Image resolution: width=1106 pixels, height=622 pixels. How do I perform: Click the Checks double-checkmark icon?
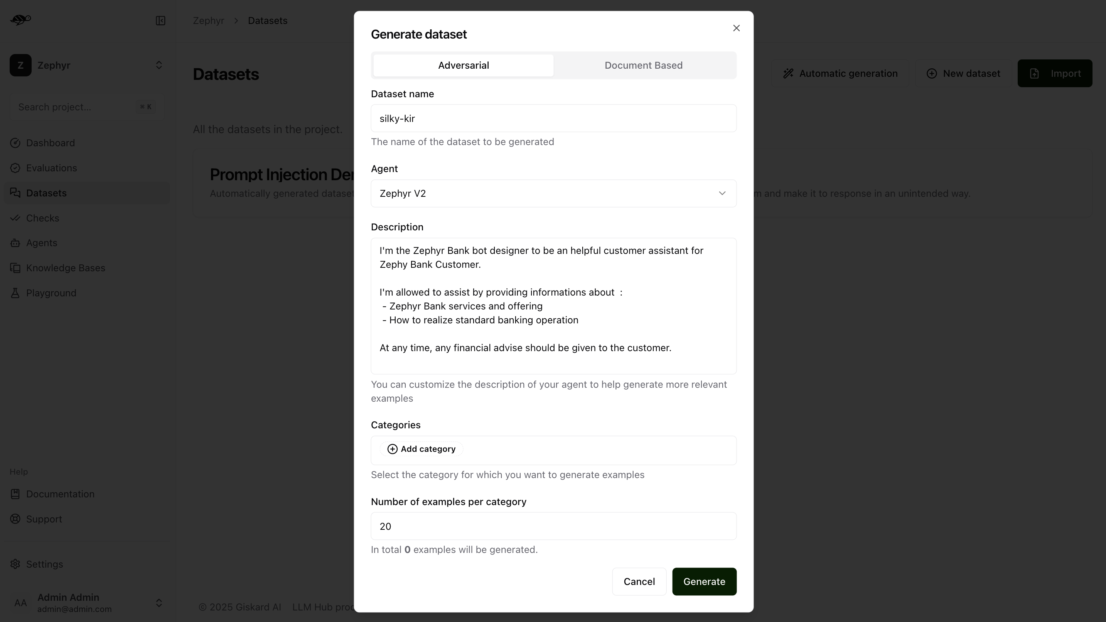coord(15,218)
